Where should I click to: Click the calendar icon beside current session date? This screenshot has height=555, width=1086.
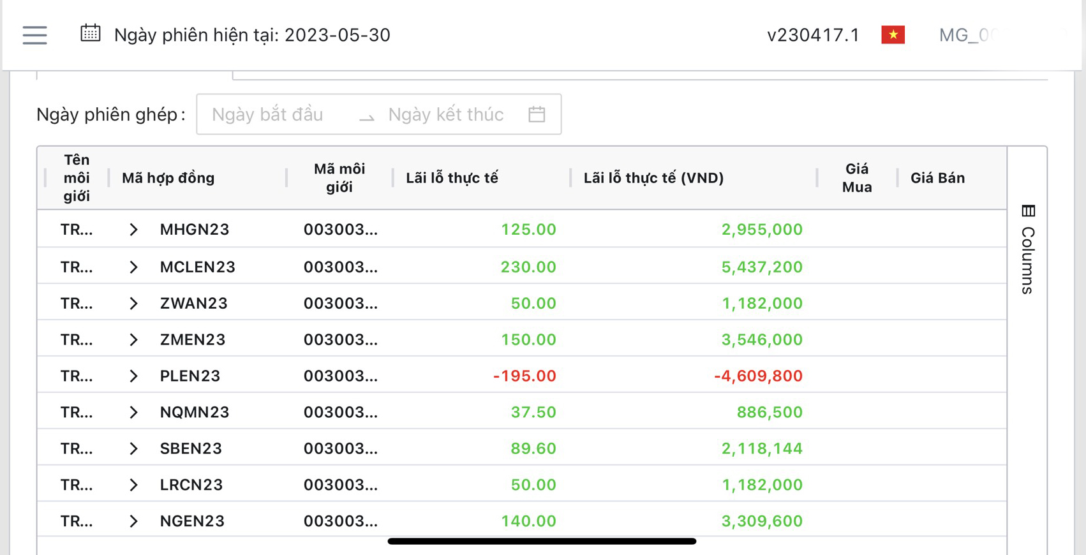tap(91, 33)
